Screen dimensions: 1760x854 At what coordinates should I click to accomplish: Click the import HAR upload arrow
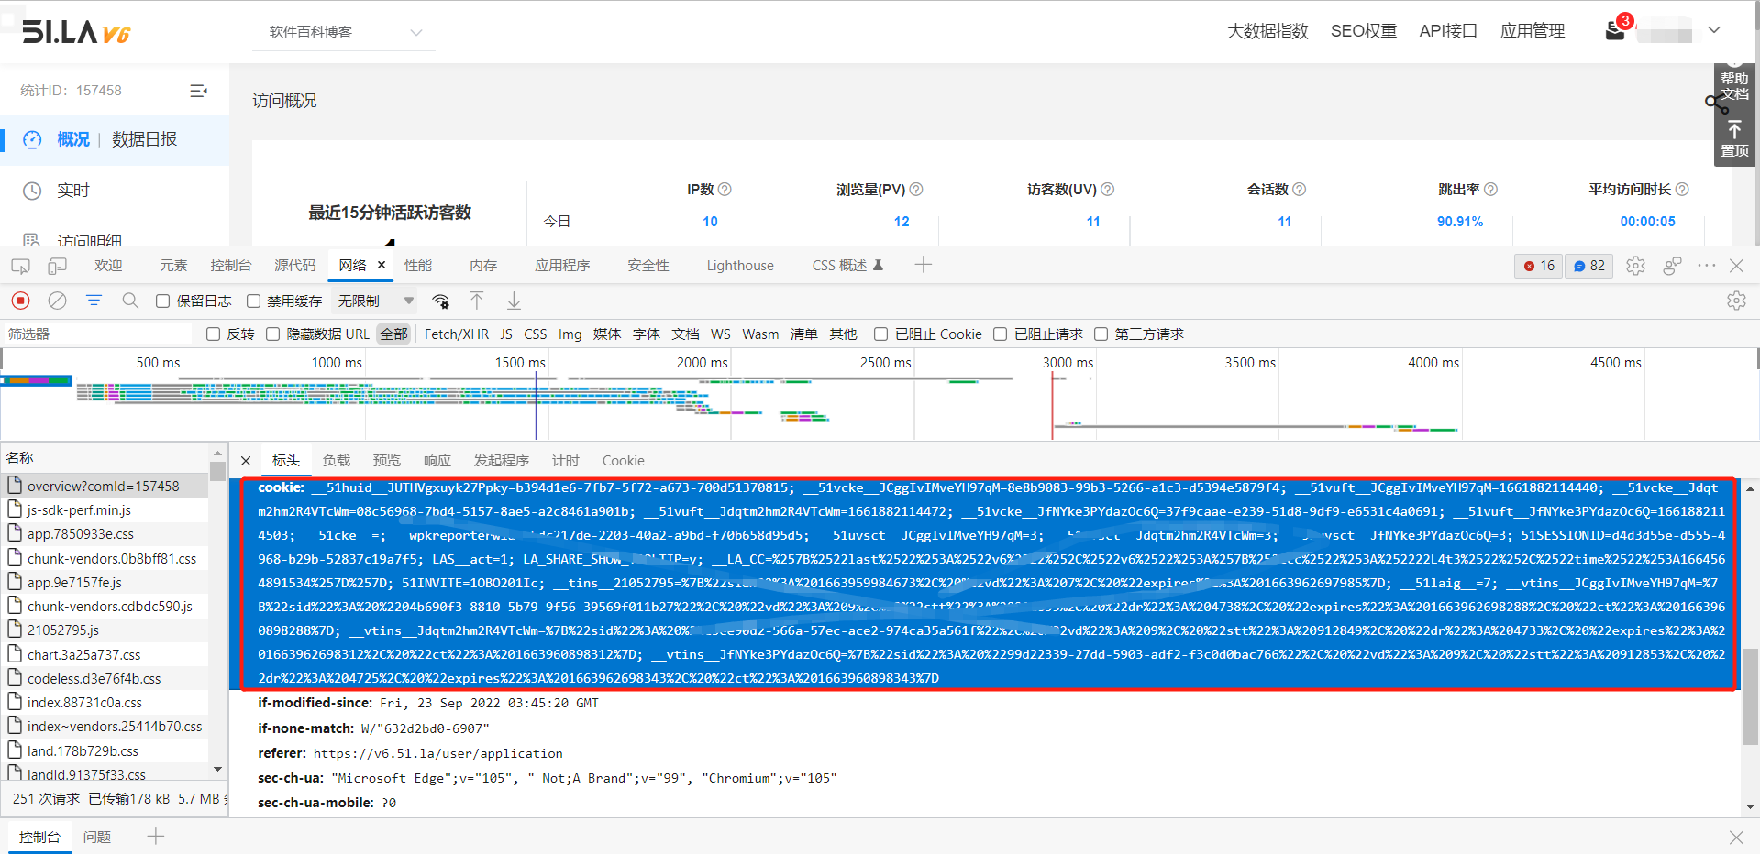(x=477, y=301)
